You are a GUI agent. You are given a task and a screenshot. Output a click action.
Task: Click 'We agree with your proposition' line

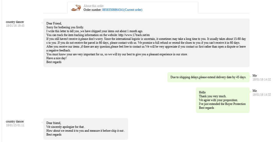coord(218,100)
